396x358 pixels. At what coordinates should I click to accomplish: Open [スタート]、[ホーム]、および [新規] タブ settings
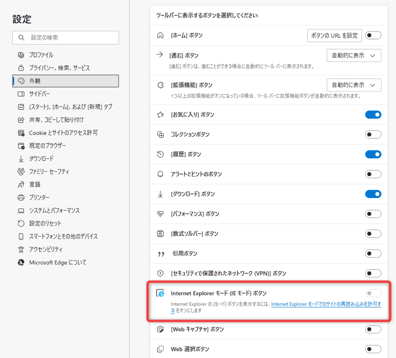(x=66, y=107)
